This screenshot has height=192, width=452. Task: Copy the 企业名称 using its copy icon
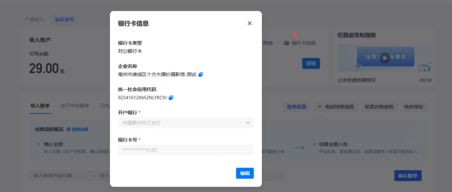click(x=201, y=74)
